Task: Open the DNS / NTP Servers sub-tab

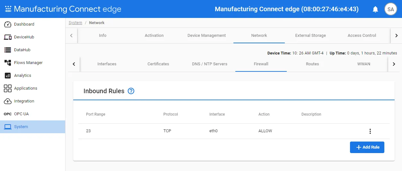Action: [x=210, y=64]
